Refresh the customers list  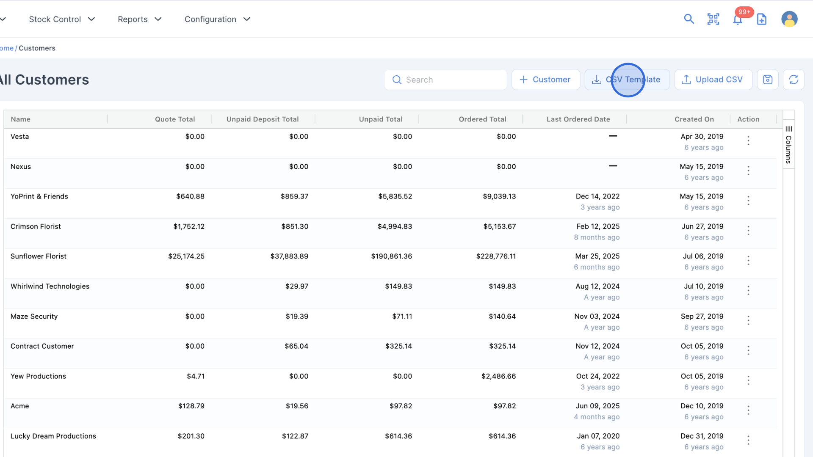coord(794,80)
